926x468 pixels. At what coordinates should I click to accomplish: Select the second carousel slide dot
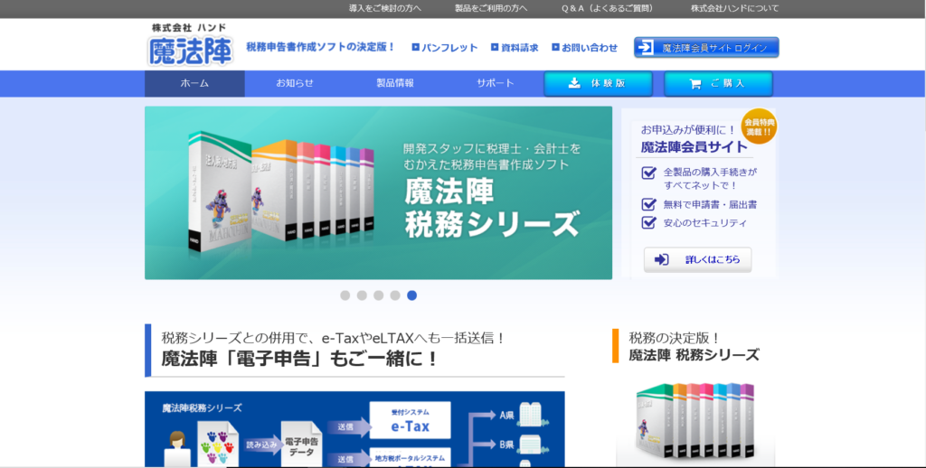(x=362, y=295)
